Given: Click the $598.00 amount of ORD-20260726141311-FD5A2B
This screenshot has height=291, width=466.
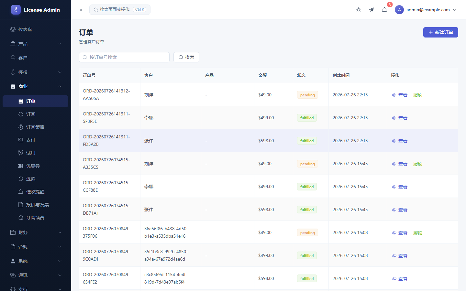Looking at the screenshot, I should coord(266,141).
